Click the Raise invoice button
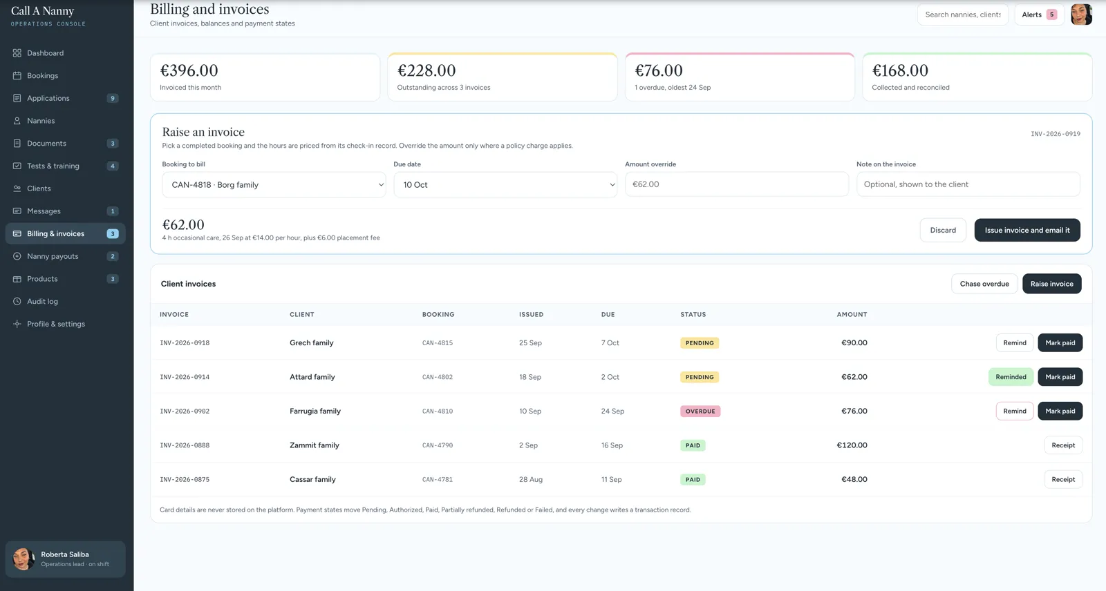The image size is (1106, 591). click(x=1052, y=284)
